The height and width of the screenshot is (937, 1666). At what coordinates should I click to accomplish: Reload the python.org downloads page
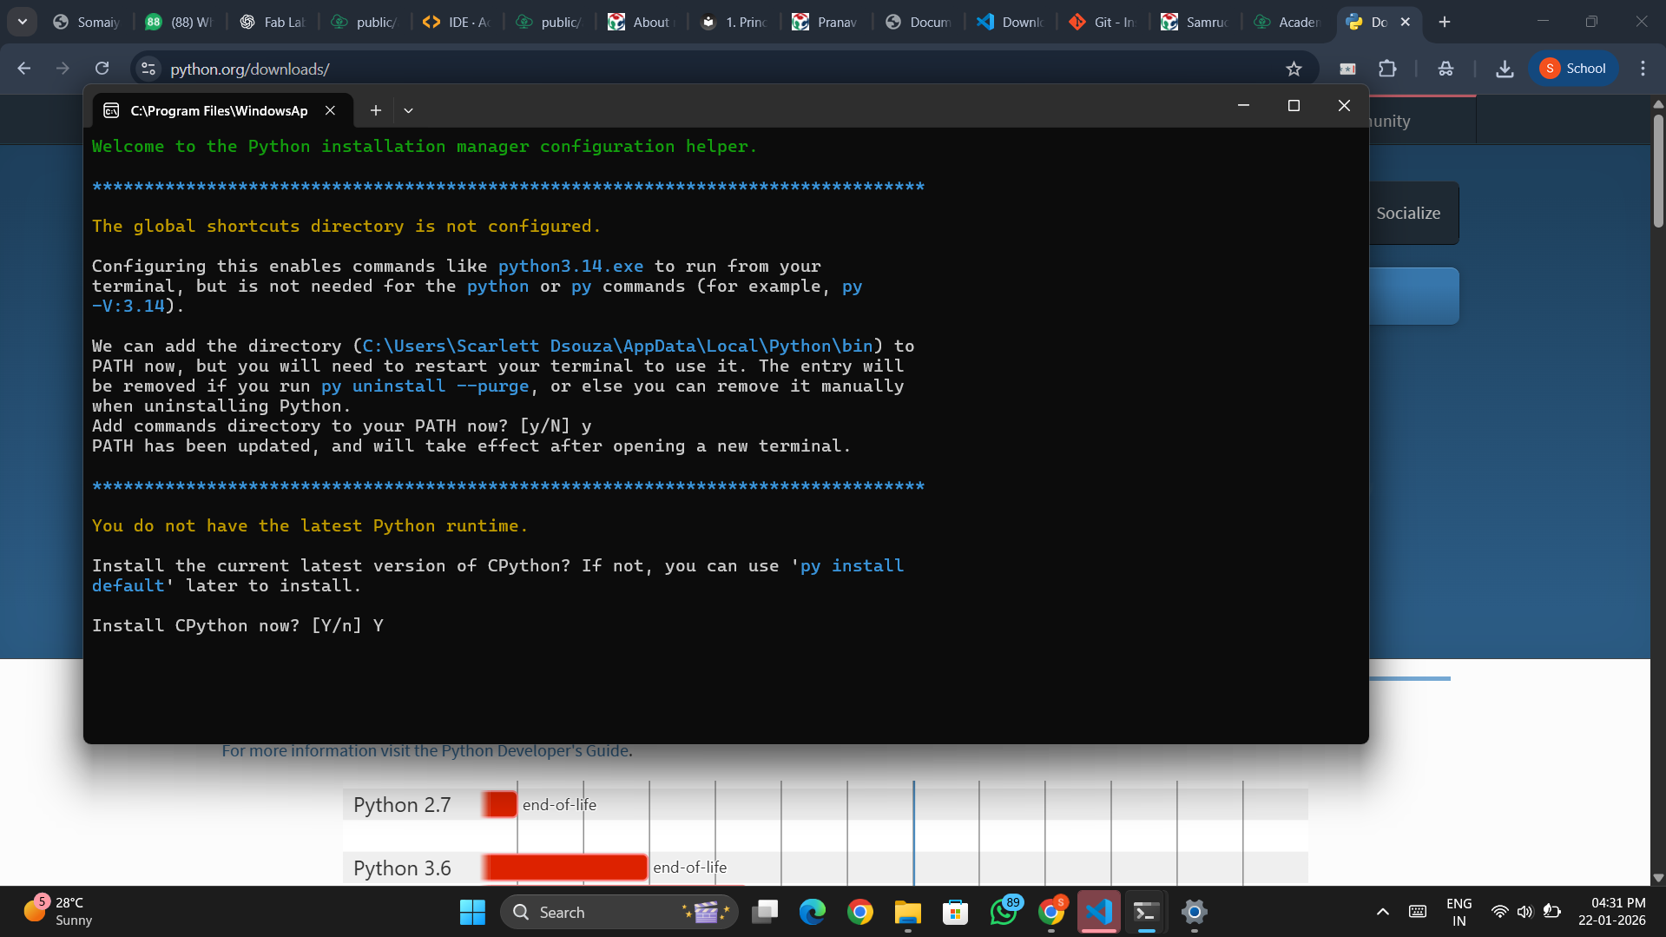tap(102, 69)
